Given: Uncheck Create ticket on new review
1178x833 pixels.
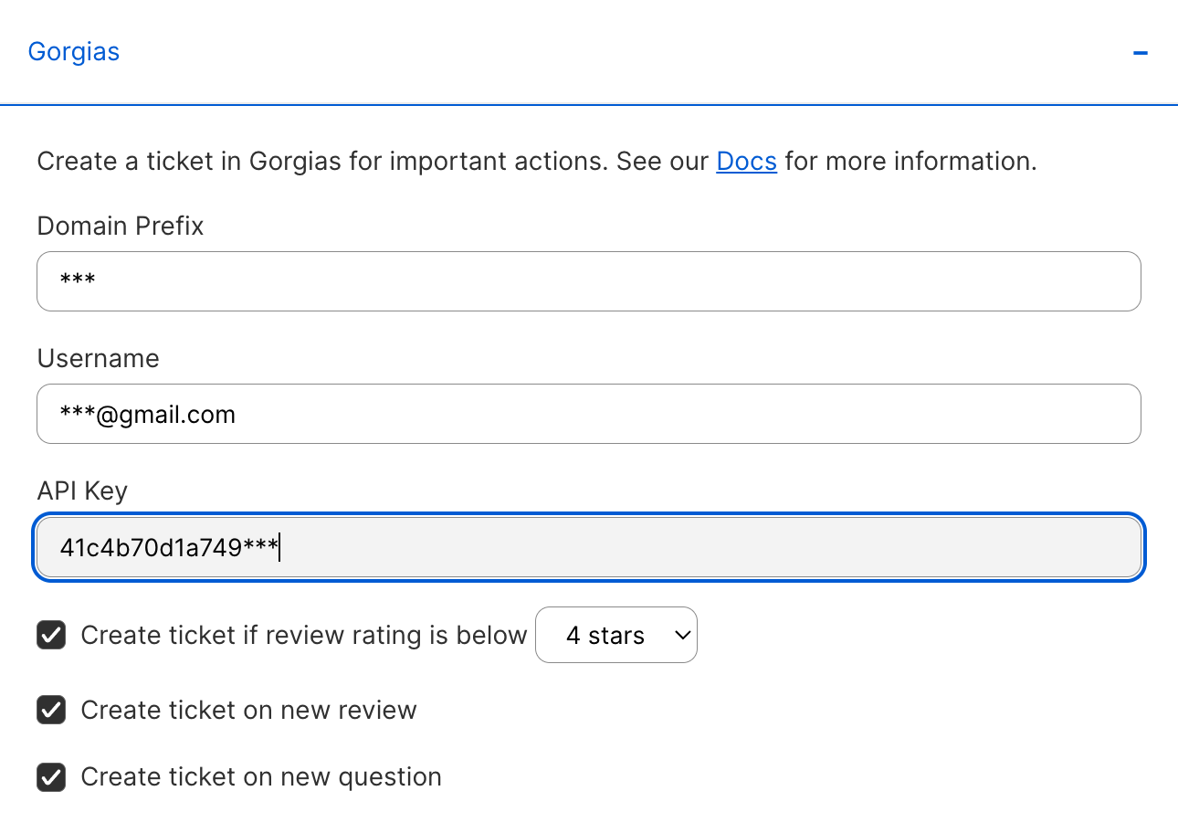Looking at the screenshot, I should tap(51, 710).
